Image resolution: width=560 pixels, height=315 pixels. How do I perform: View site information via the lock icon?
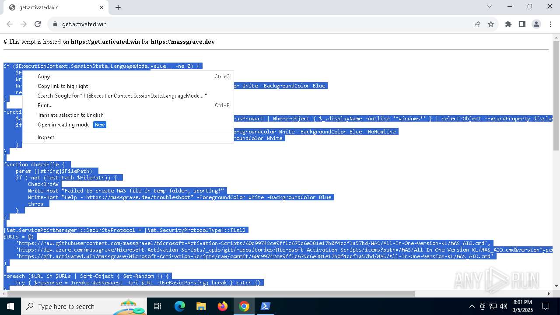tap(55, 24)
